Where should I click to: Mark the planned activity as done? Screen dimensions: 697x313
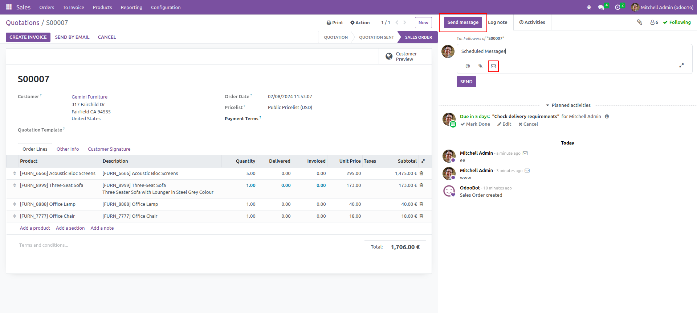[x=475, y=124]
